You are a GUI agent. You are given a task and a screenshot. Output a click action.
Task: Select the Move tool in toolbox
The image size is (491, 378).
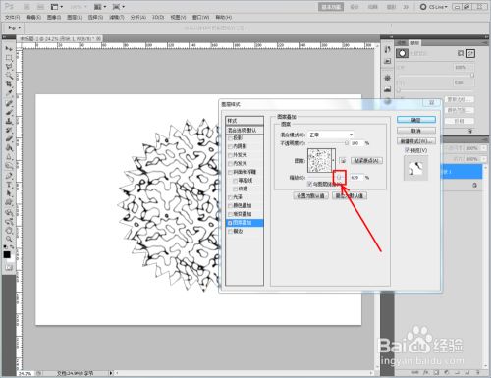(9, 48)
